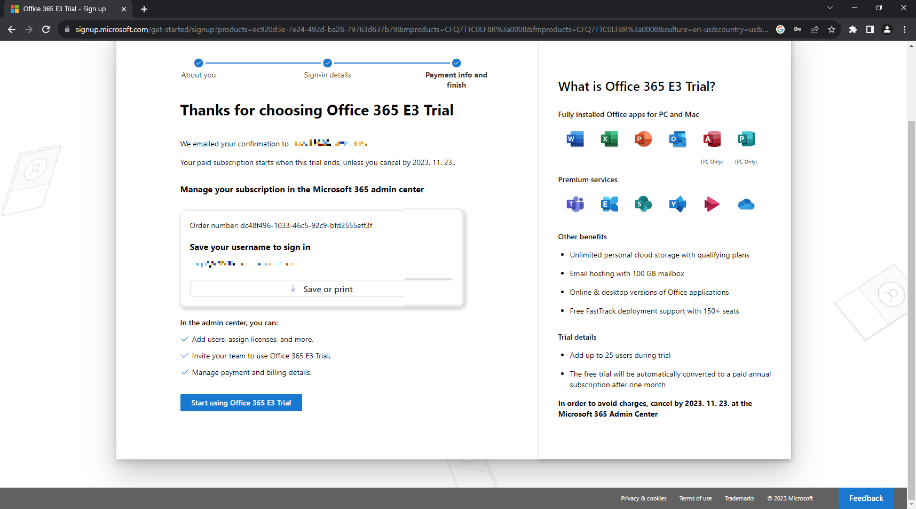Click the Google account icon in address bar

pos(780,29)
